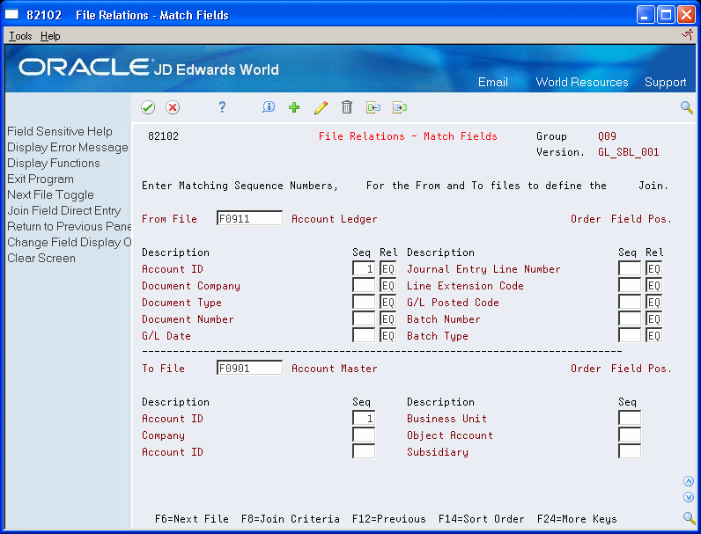Select Exit Program option
This screenshot has height=534, width=701.
(41, 179)
